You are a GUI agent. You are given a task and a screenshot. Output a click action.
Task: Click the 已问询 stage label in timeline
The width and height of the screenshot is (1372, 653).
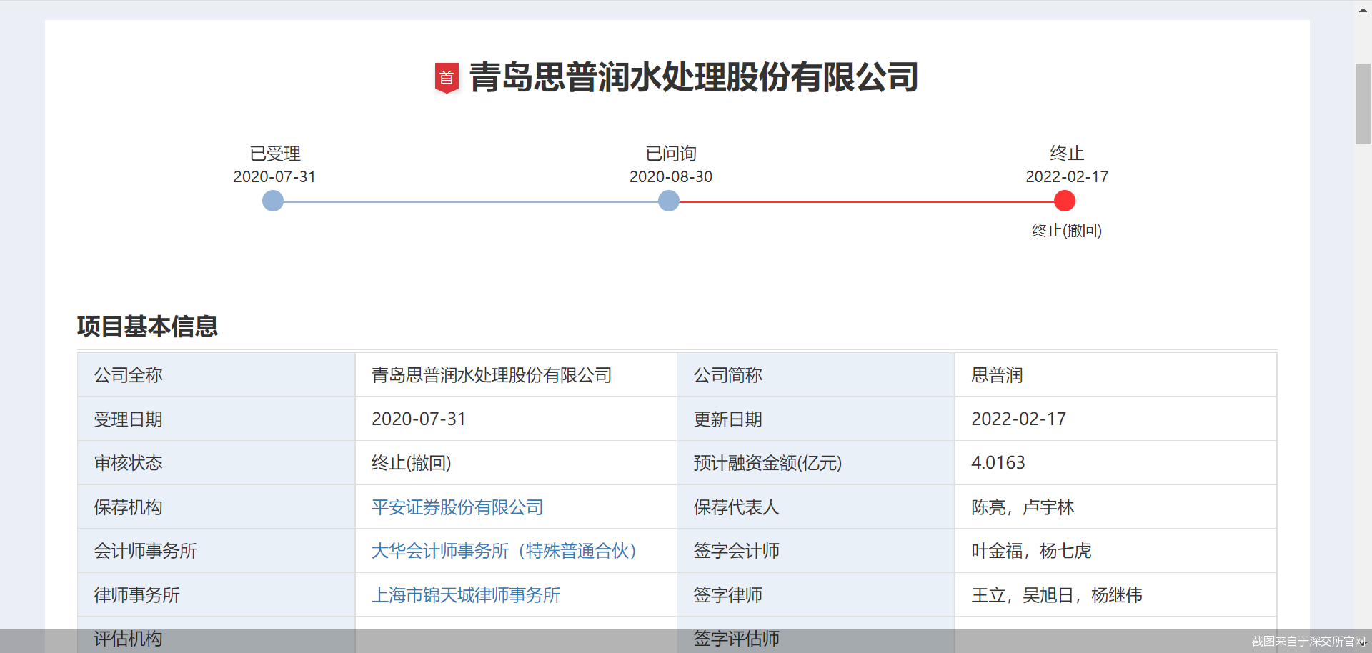[x=671, y=154]
